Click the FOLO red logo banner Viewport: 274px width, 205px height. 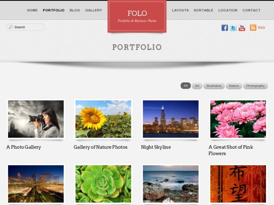pos(137,16)
